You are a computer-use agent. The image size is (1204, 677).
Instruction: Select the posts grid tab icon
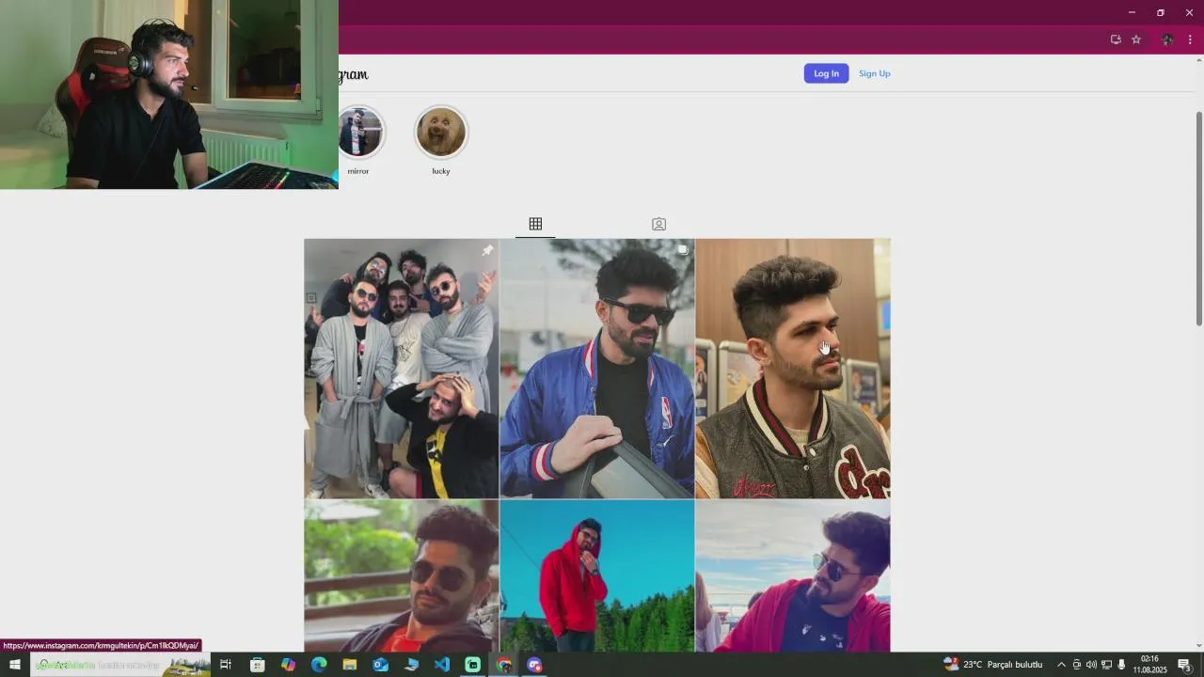(x=535, y=224)
